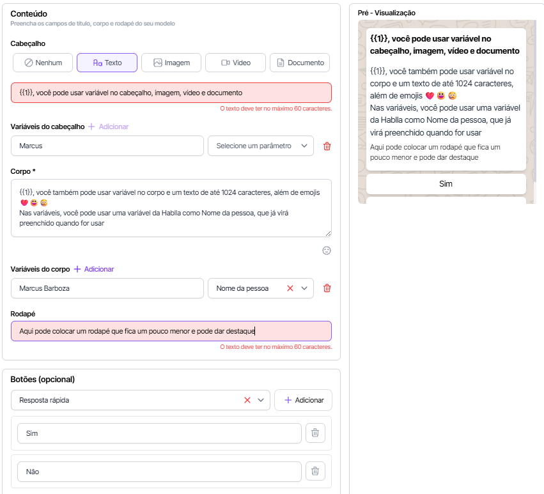The image size is (544, 494).
Task: Delete the Marcus Barboza body variable
Action: [x=327, y=288]
